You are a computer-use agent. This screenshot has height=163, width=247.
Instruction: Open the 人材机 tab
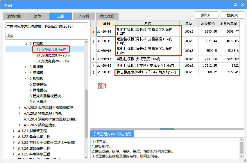click(84, 16)
